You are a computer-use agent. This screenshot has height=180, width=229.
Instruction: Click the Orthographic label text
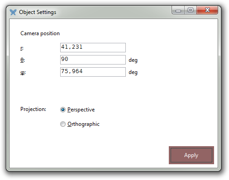pyautogui.click(x=83, y=124)
